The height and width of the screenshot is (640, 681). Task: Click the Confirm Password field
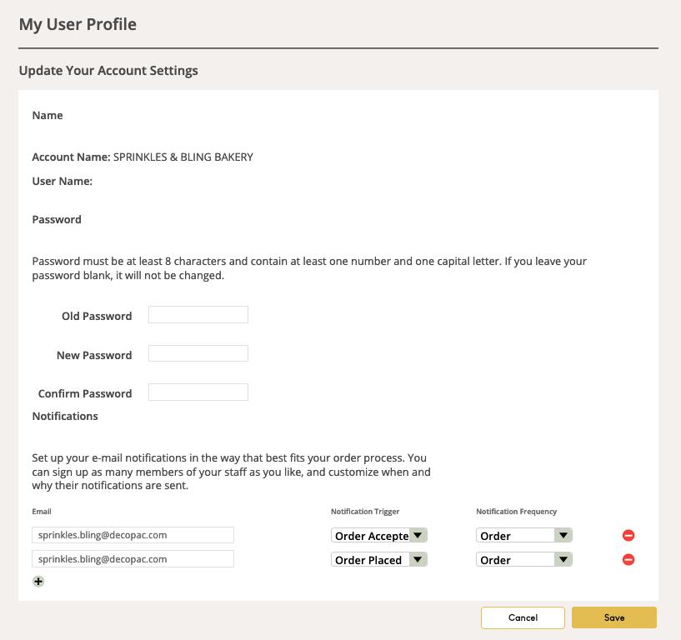pos(198,392)
